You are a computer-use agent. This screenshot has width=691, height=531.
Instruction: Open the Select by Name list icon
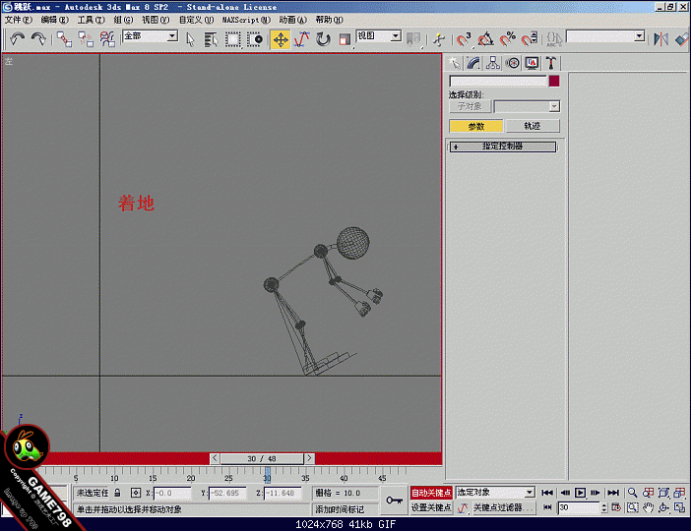pyautogui.click(x=211, y=39)
